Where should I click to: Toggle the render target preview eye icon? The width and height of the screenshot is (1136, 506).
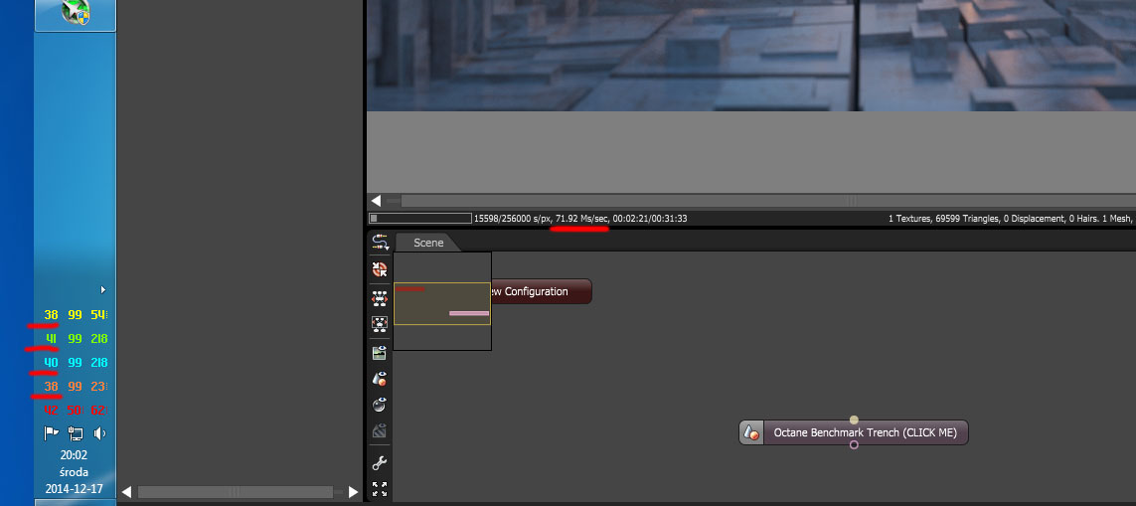[379, 353]
